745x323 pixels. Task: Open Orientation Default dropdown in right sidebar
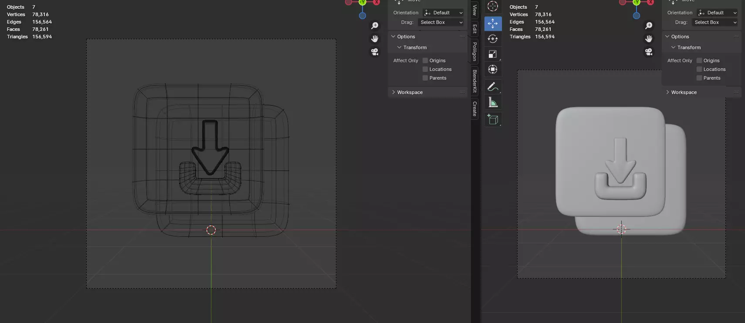point(717,13)
